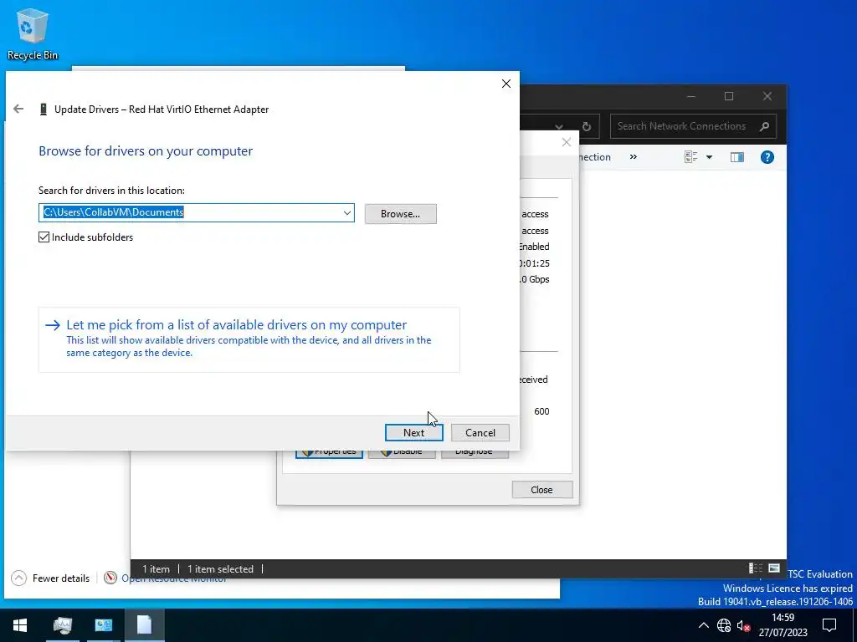857x642 pixels.
Task: Open the taskbar clock and date
Action: pos(783,625)
